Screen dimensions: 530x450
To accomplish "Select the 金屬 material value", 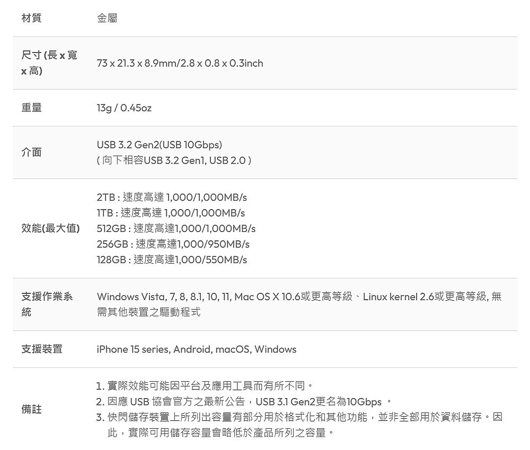I will click(x=107, y=18).
